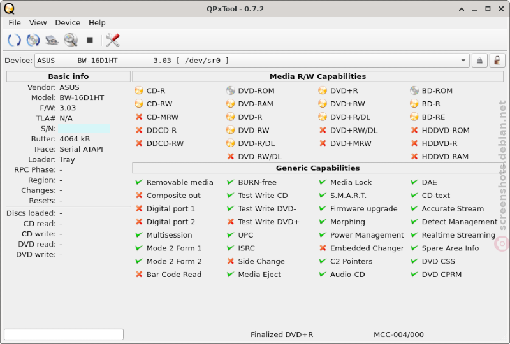Click the BD-RE disc icon
Viewport: 510px width, 344px height.
pyautogui.click(x=414, y=117)
